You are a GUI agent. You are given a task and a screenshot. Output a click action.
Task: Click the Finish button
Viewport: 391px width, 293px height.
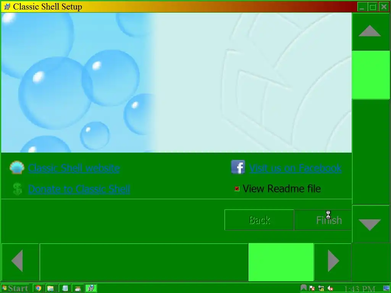click(x=323, y=220)
